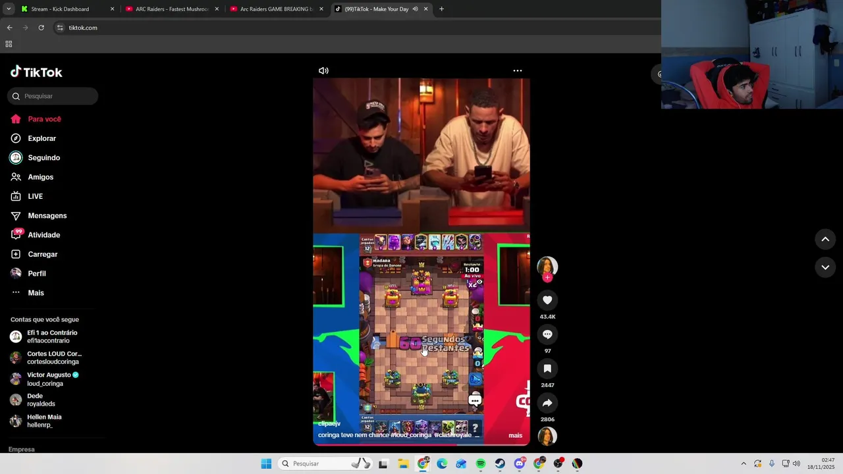Click the red video progress bar

click(x=421, y=444)
